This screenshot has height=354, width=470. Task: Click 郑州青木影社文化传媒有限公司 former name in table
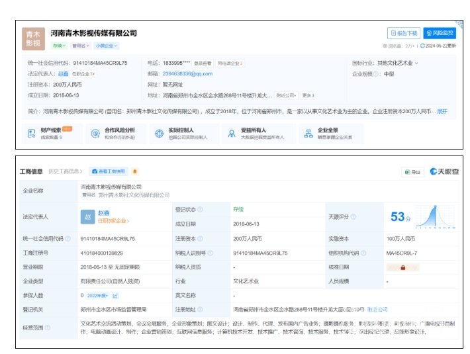[134, 195]
